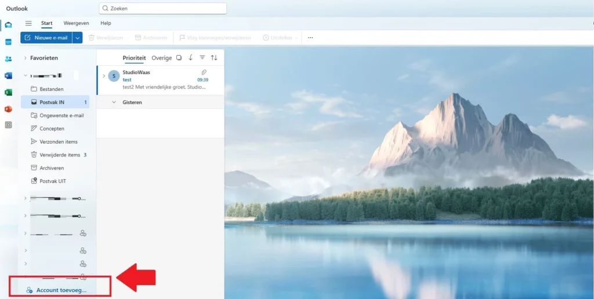594x299 pixels.
Task: Open the Nieuwe e-mail dropdown arrow
Action: click(77, 38)
